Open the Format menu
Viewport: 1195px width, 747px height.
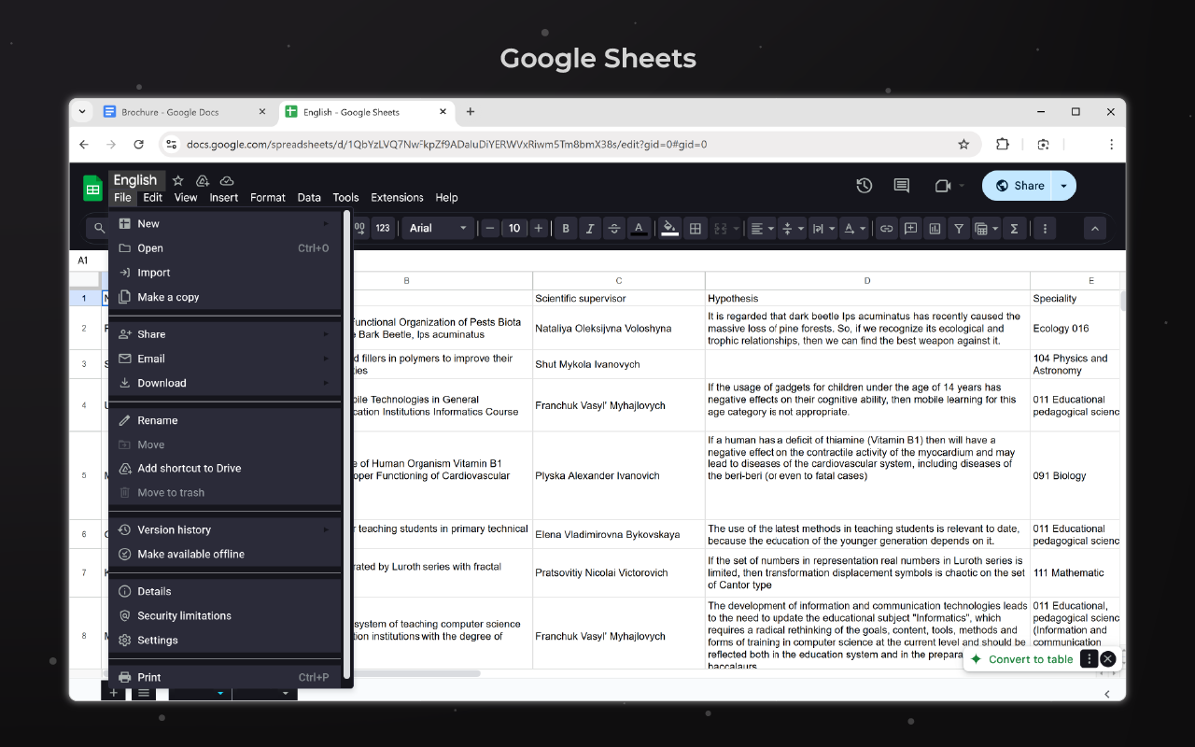(x=268, y=197)
